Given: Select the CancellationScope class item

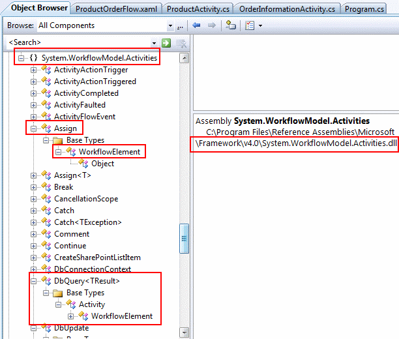Looking at the screenshot, I should [x=86, y=199].
